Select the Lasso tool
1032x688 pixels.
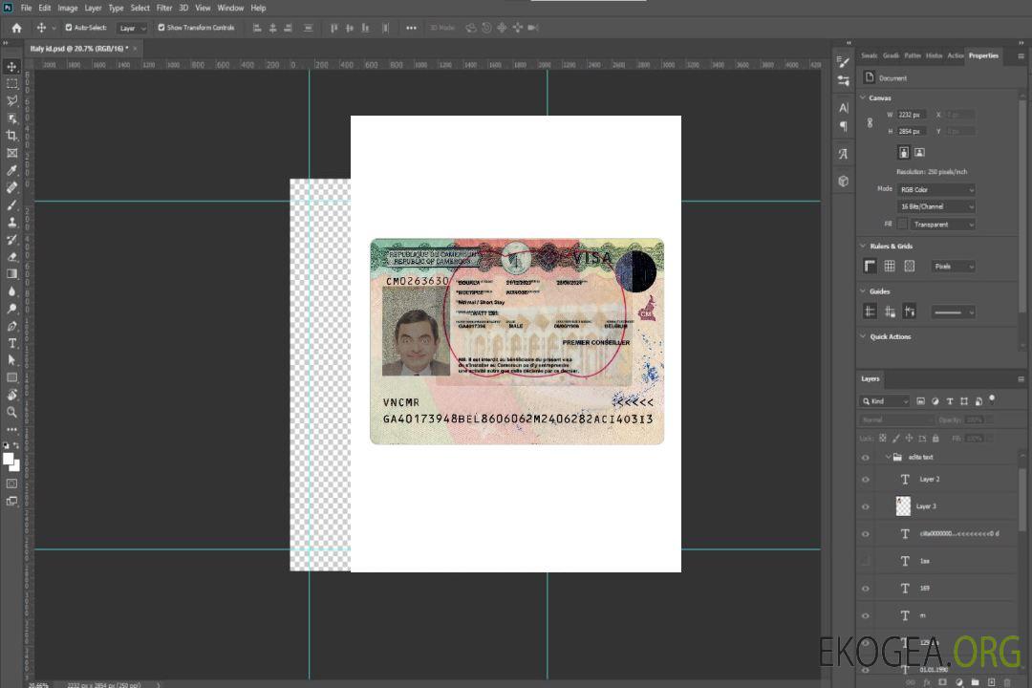[x=11, y=100]
